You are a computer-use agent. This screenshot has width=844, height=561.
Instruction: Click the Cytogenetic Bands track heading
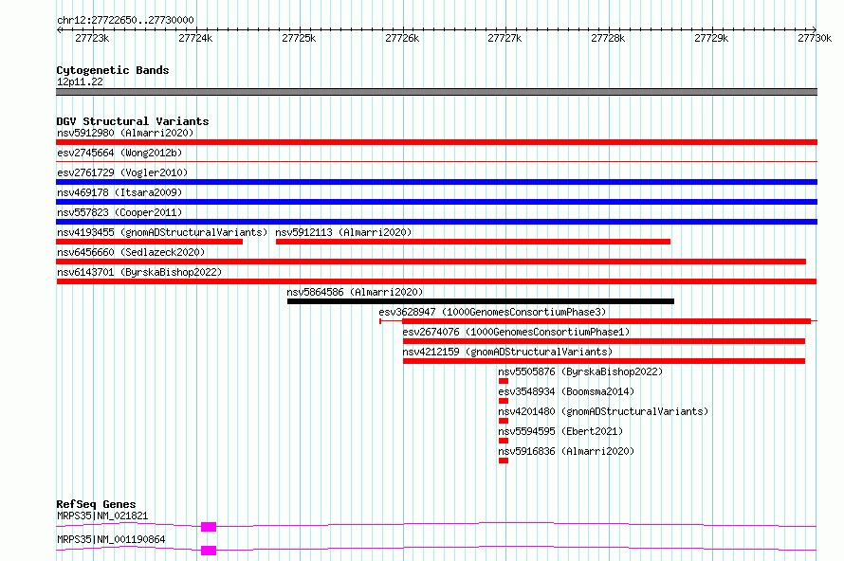click(x=113, y=70)
